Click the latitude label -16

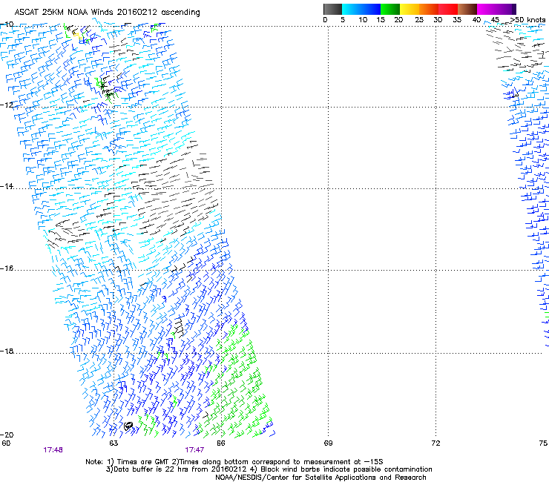tap(7, 268)
